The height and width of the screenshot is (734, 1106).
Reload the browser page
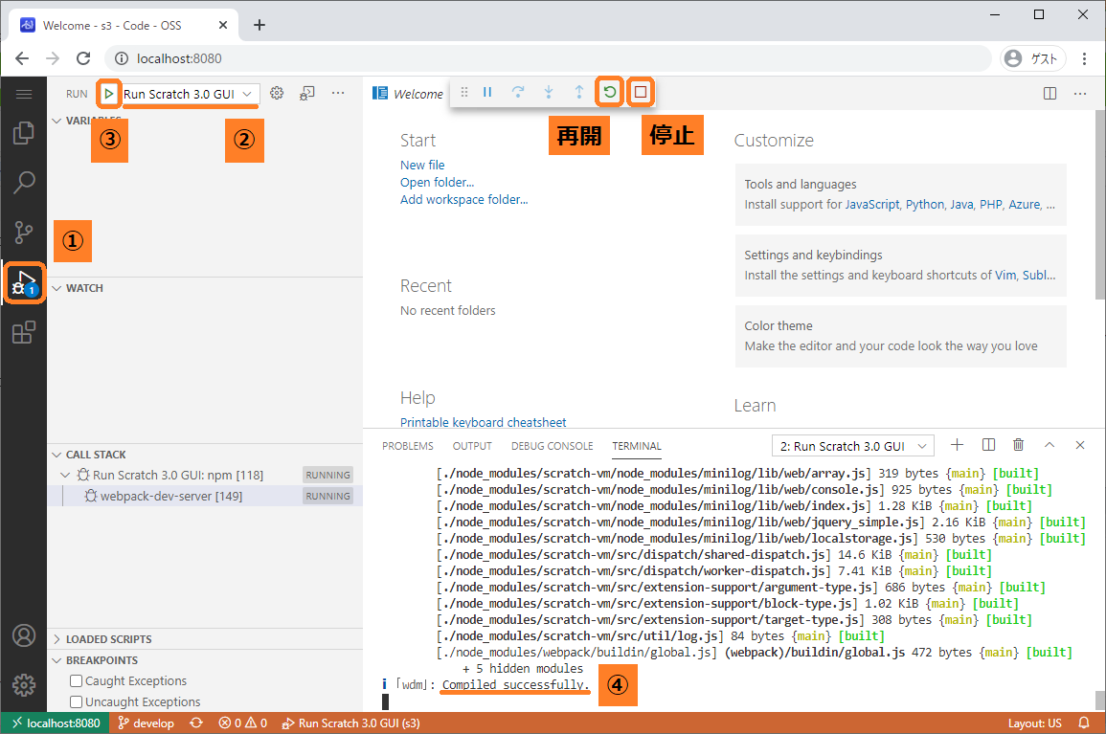click(x=83, y=58)
